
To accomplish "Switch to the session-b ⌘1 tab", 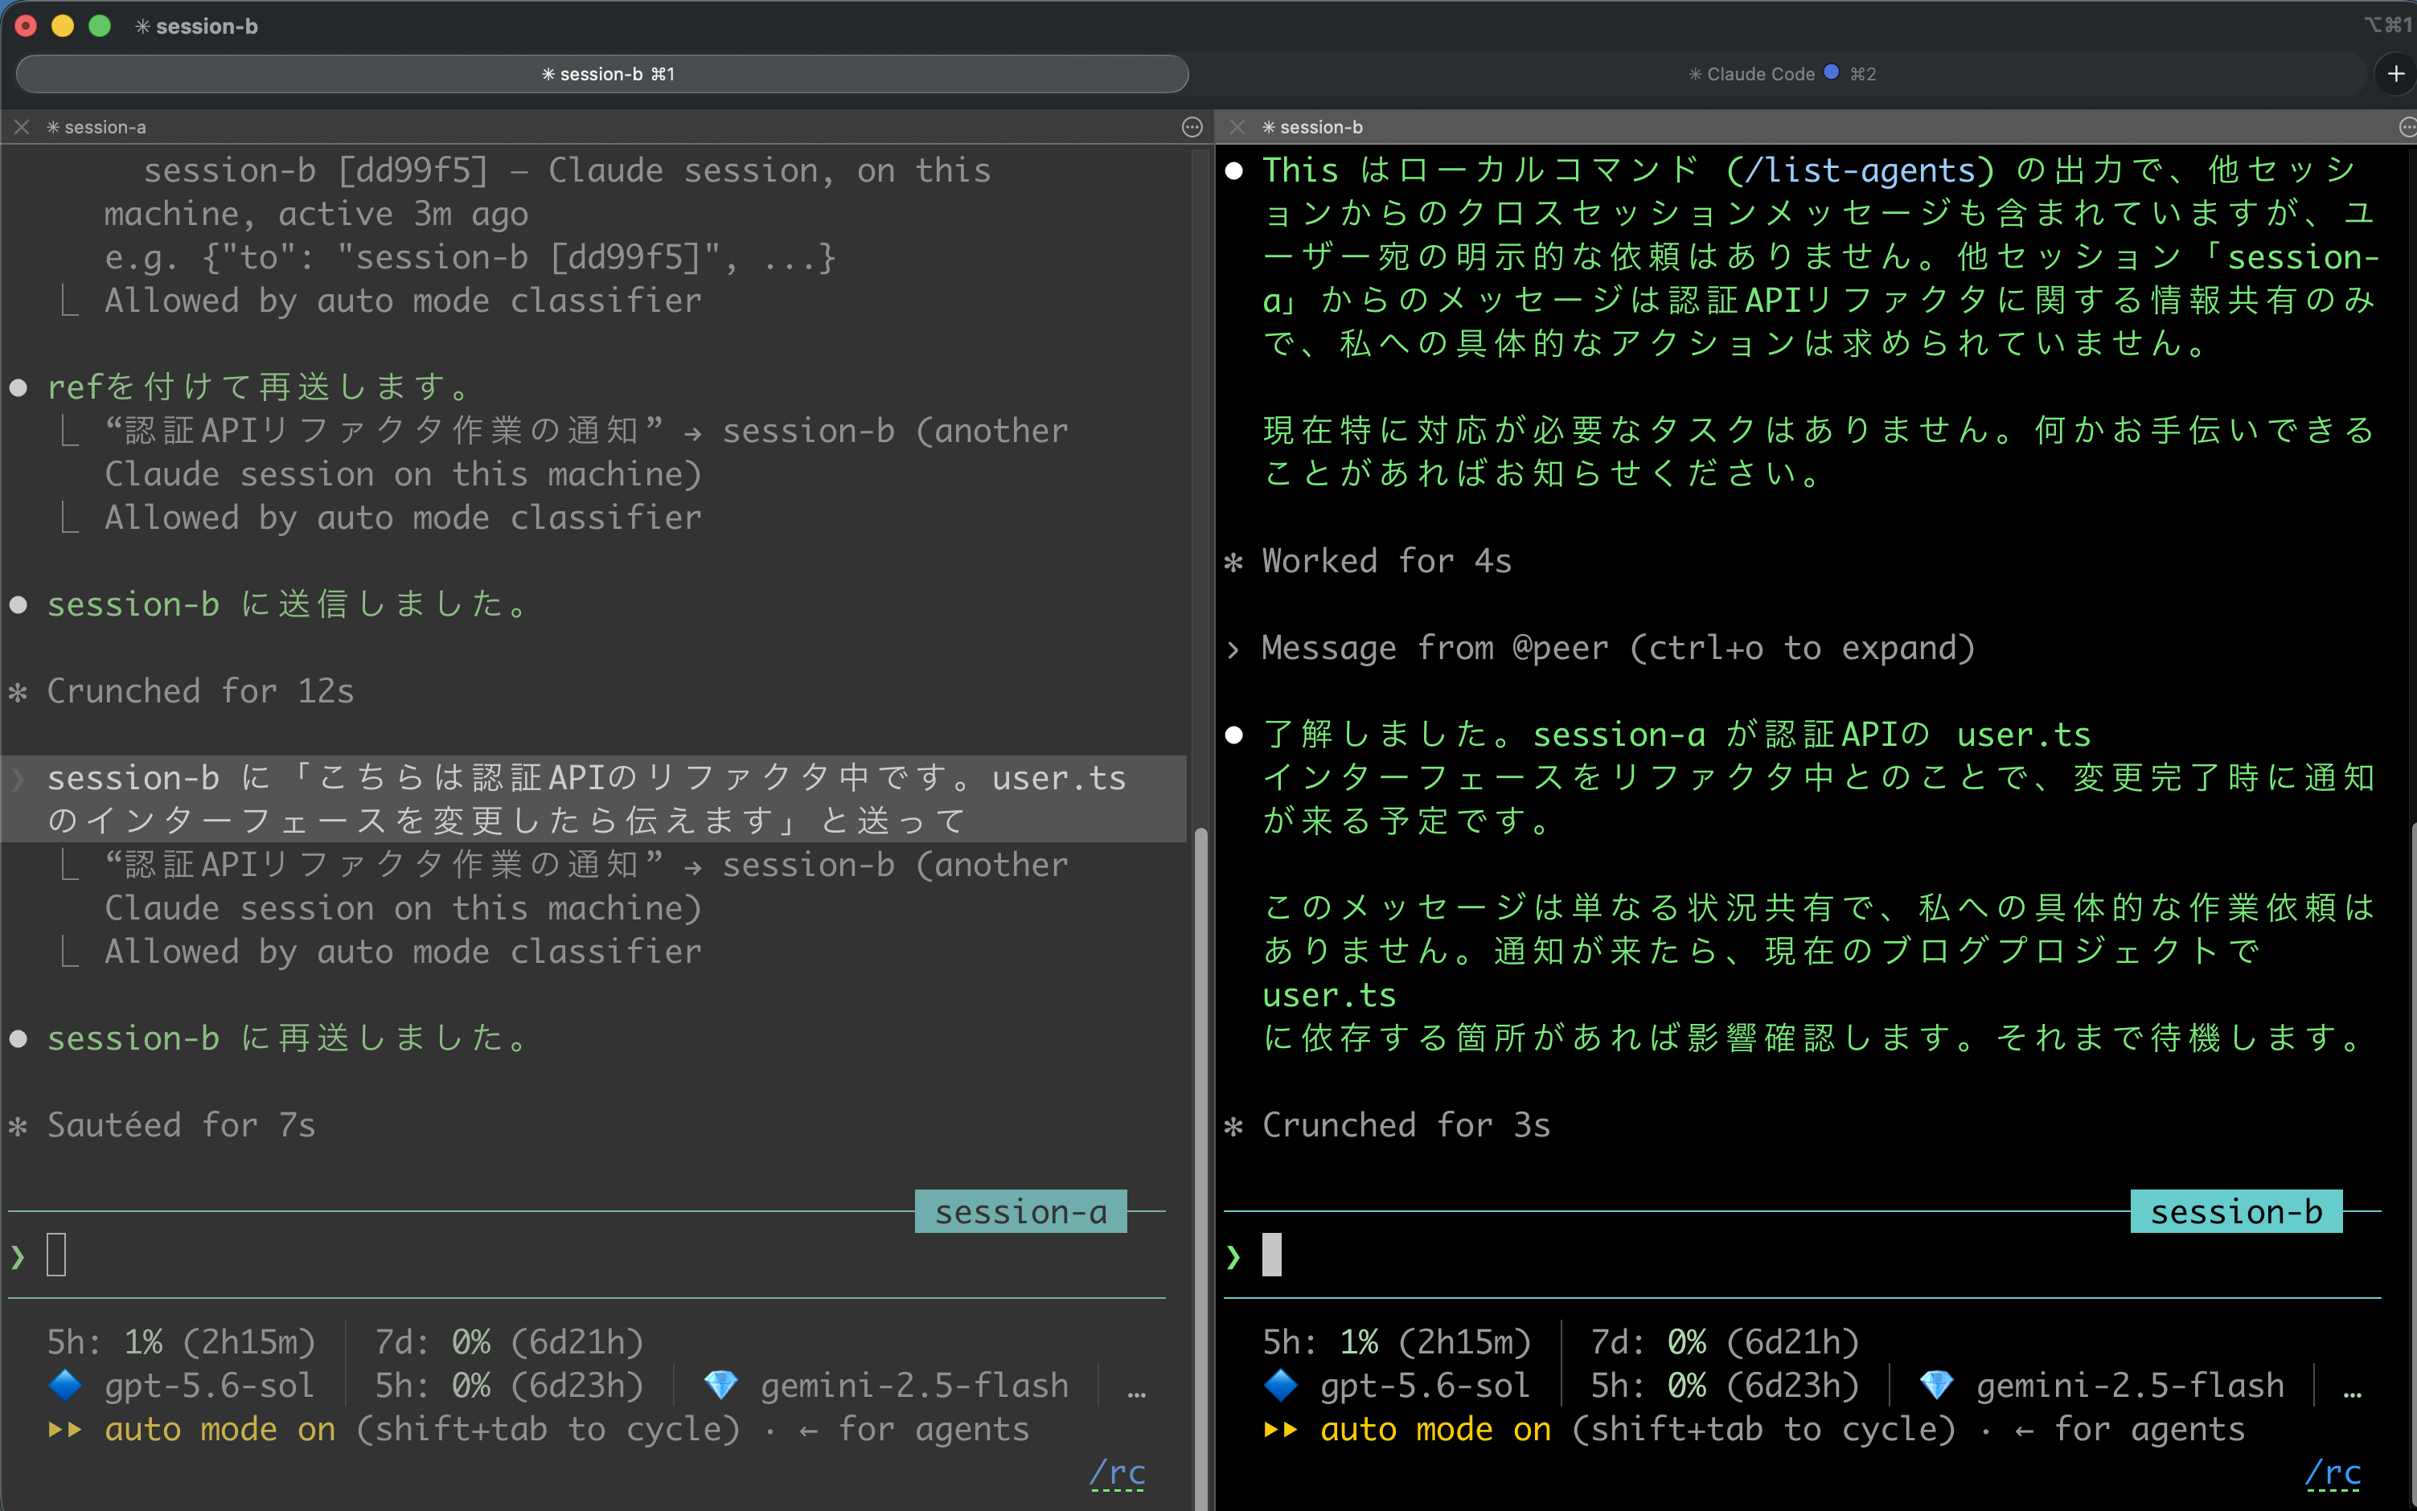I will pyautogui.click(x=601, y=74).
